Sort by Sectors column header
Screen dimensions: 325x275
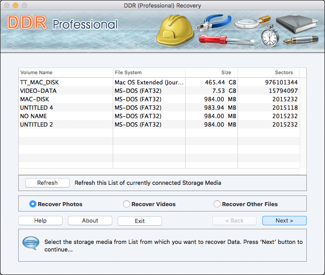[x=269, y=72]
